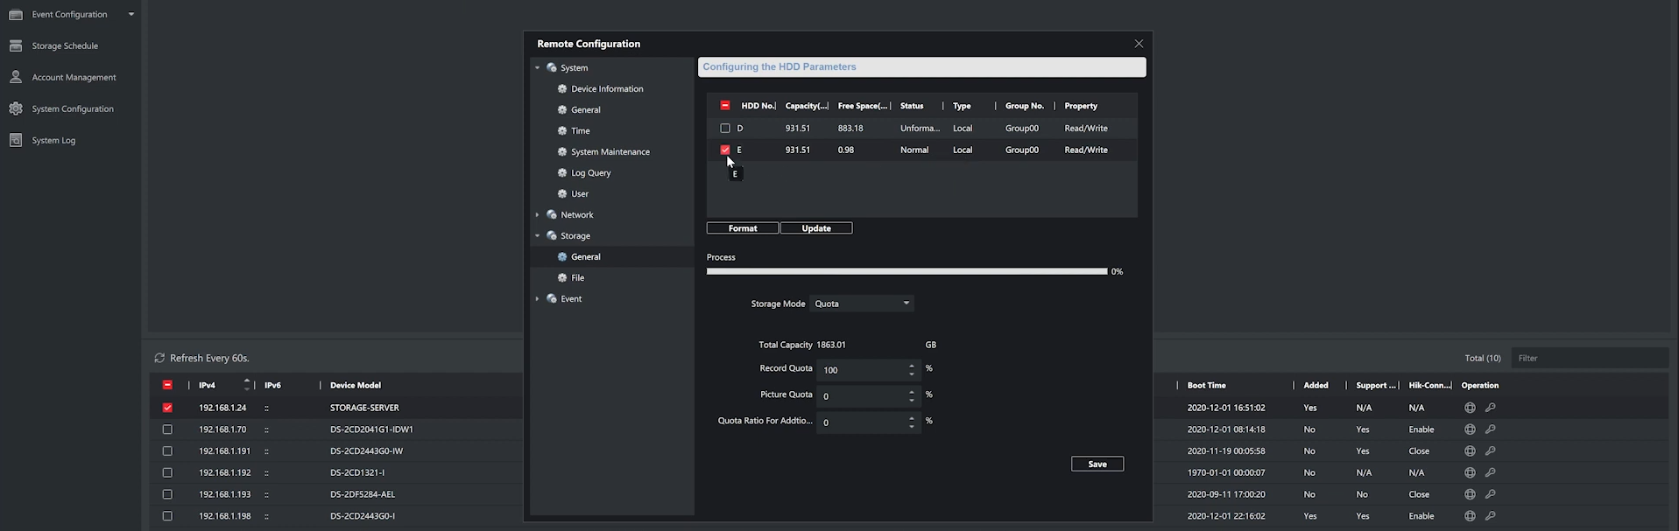The image size is (1679, 531).
Task: Click the Save button
Action: pos(1097,465)
